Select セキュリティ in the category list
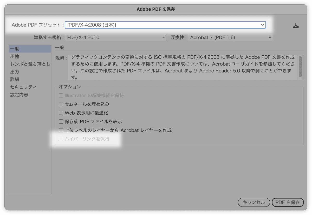The width and height of the screenshot is (312, 215). (30, 87)
